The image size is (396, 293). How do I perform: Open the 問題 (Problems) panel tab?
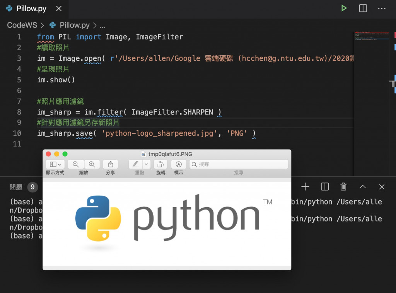click(x=16, y=187)
